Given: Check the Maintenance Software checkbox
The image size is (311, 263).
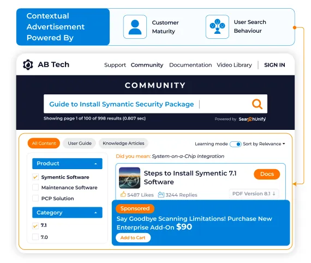Looking at the screenshot, I should pyautogui.click(x=35, y=187).
